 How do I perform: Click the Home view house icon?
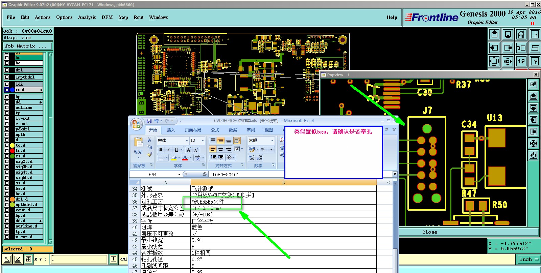click(521, 34)
